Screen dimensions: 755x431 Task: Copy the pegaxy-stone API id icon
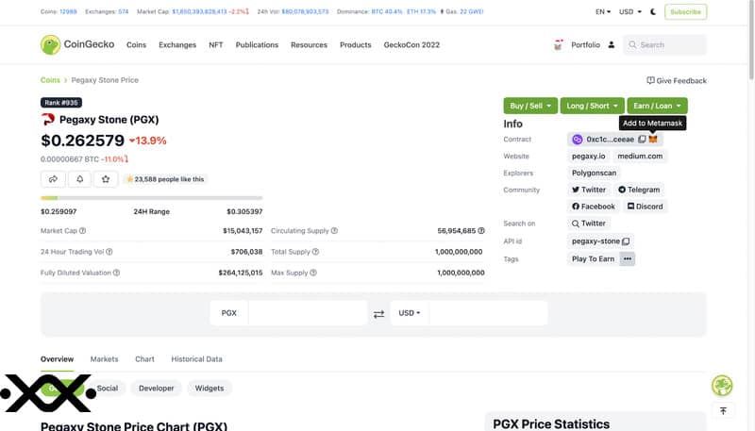626,241
